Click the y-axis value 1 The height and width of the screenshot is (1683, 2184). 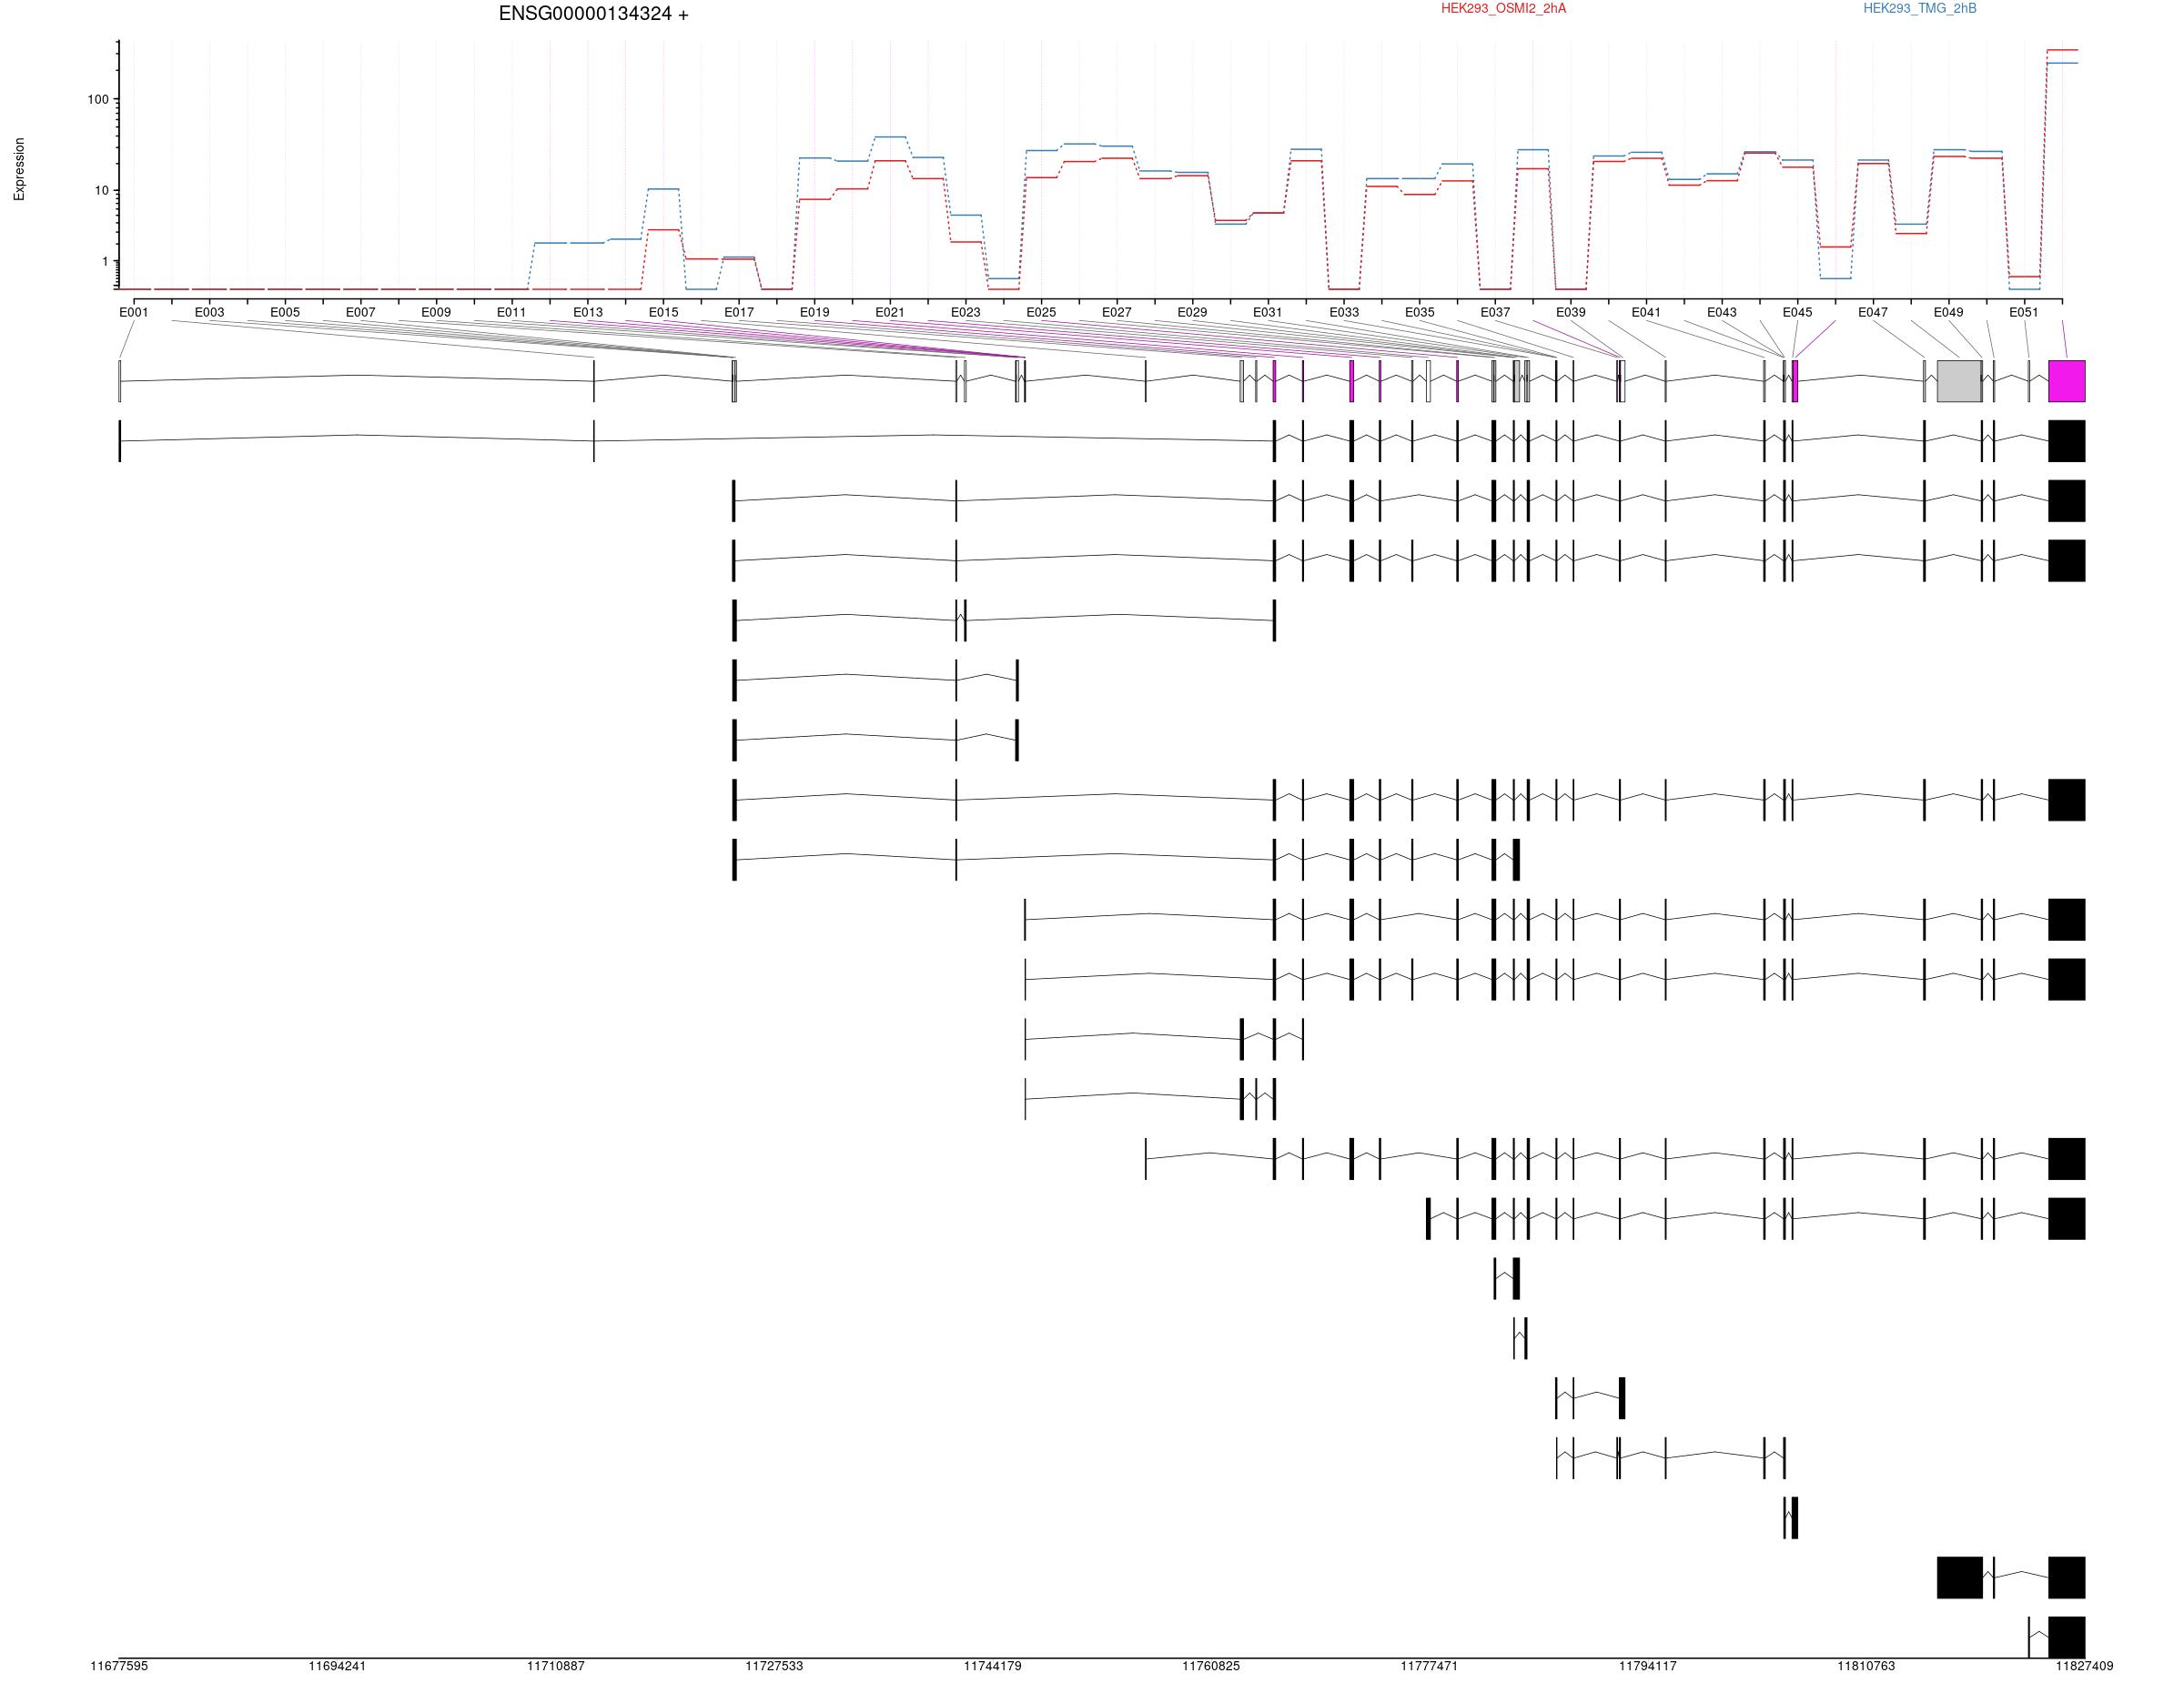105,262
